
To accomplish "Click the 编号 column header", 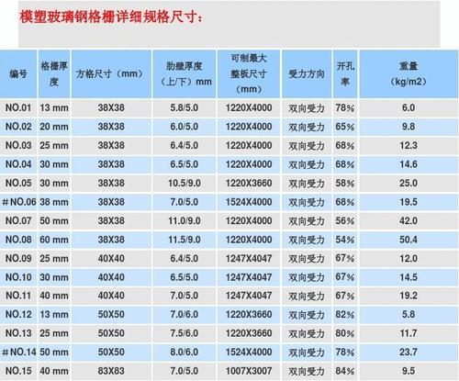I will (x=18, y=74).
